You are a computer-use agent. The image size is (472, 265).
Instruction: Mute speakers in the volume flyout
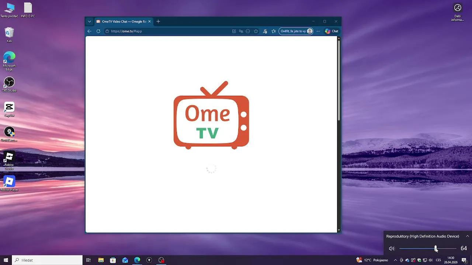pyautogui.click(x=392, y=248)
